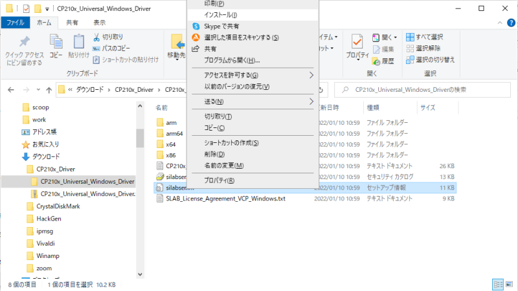Expand the Send to (送る) submenu
The height and width of the screenshot is (291, 518).
coord(311,102)
